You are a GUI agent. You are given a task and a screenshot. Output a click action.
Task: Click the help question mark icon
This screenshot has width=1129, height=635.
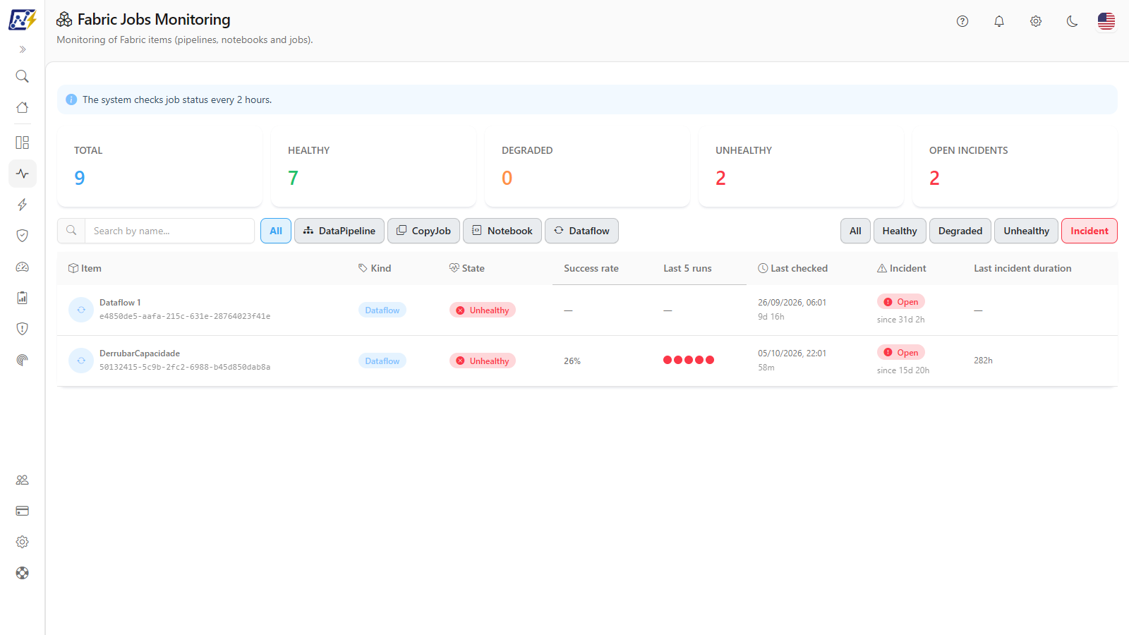pyautogui.click(x=962, y=21)
